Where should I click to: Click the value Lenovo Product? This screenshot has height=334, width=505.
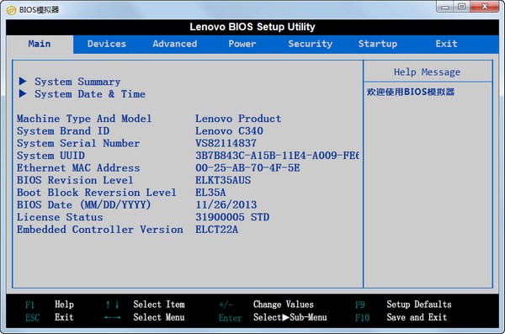point(238,119)
